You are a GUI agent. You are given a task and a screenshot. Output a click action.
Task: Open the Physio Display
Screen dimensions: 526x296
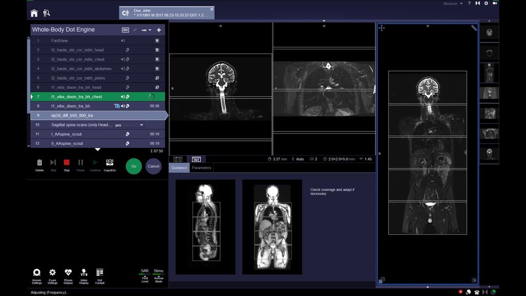(67, 275)
